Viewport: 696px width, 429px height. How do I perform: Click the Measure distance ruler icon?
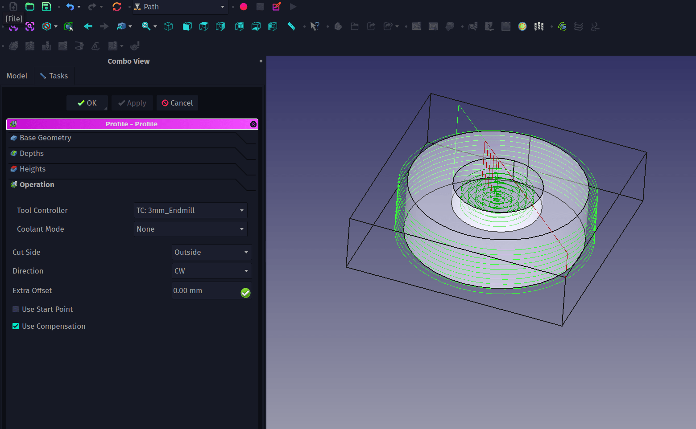291,26
